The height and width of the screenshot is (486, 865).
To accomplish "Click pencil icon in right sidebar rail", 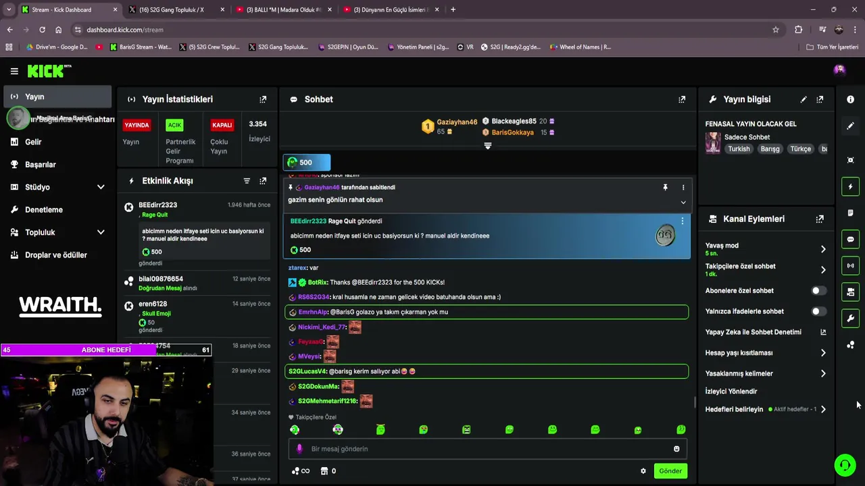I will coord(850,126).
